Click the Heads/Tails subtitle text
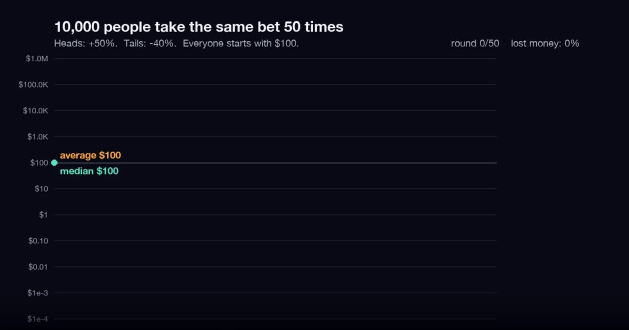Image resolution: width=629 pixels, height=330 pixels. coord(176,44)
